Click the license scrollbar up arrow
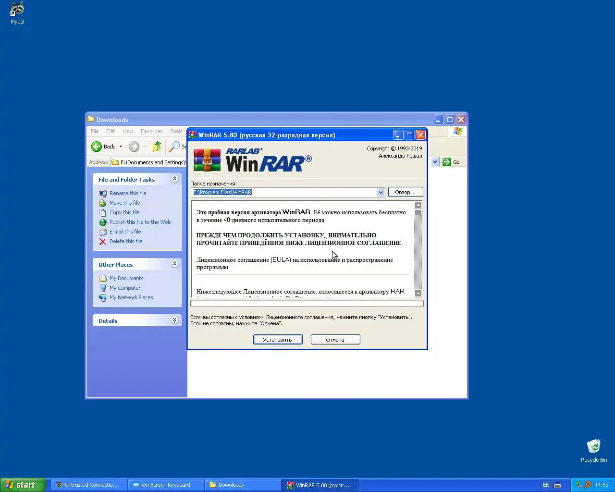This screenshot has width=615, height=492. click(418, 205)
